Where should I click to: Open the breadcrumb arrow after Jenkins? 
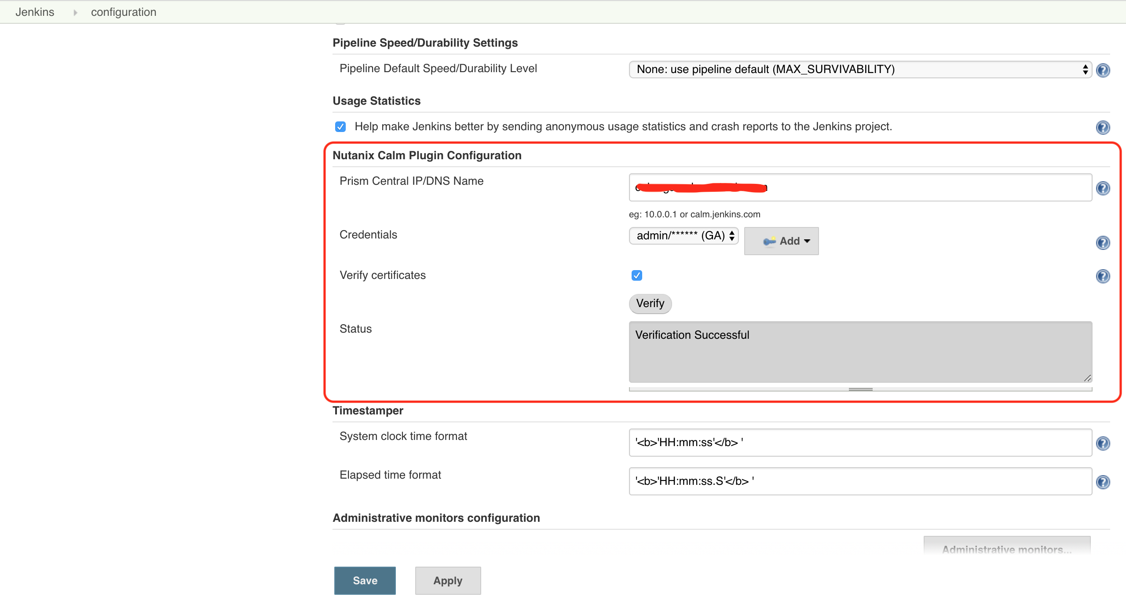[x=75, y=12]
